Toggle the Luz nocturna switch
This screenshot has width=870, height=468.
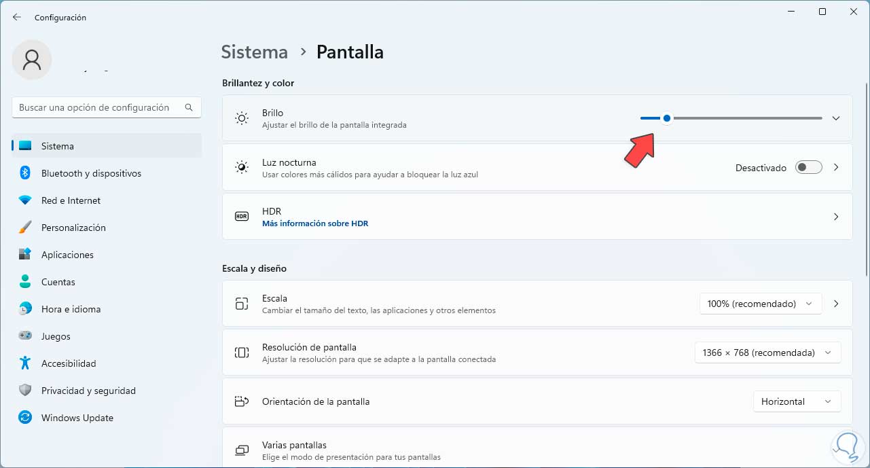[x=808, y=168]
